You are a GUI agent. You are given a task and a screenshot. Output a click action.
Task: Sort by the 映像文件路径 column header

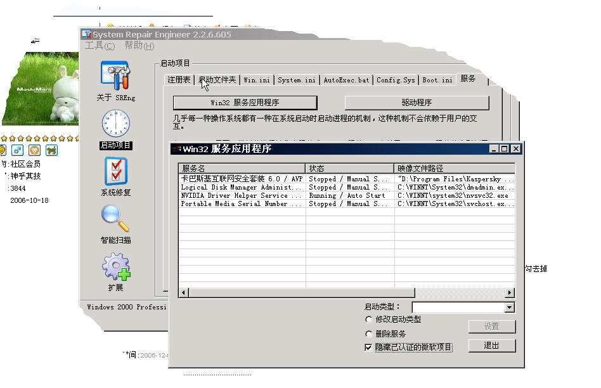pyautogui.click(x=455, y=168)
